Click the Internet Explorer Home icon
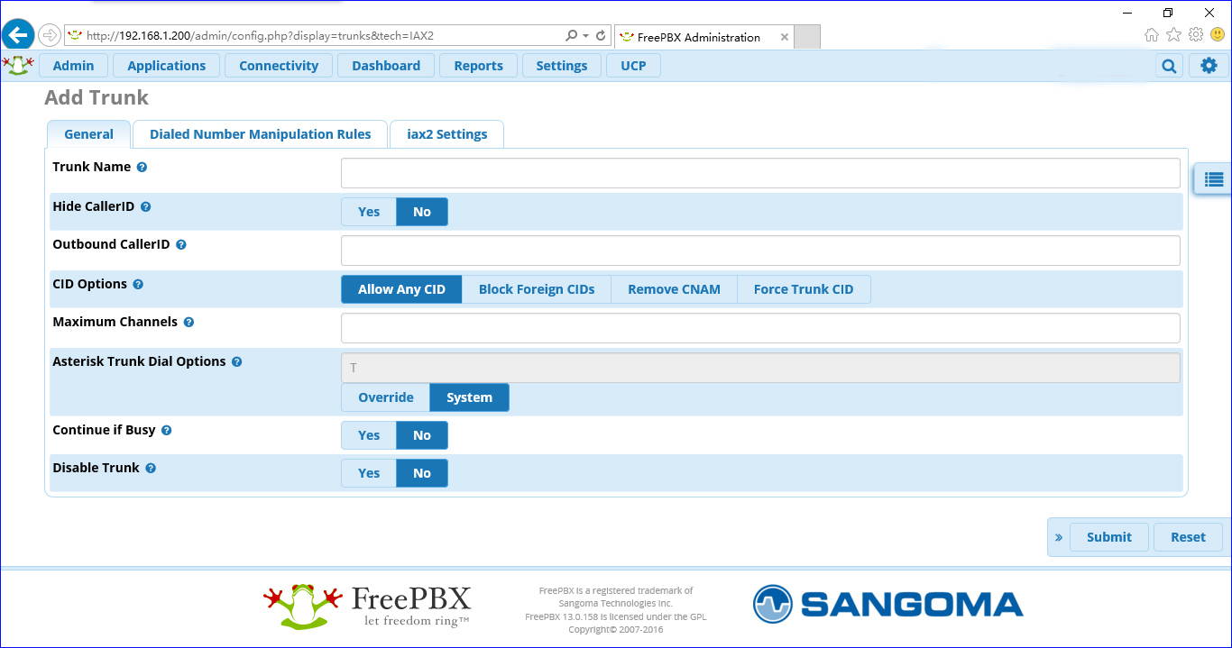 coord(1150,36)
